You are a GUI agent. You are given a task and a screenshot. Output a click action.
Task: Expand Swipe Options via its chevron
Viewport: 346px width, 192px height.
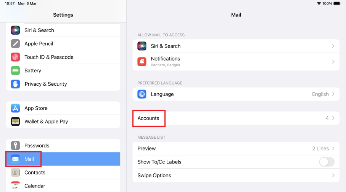333,176
